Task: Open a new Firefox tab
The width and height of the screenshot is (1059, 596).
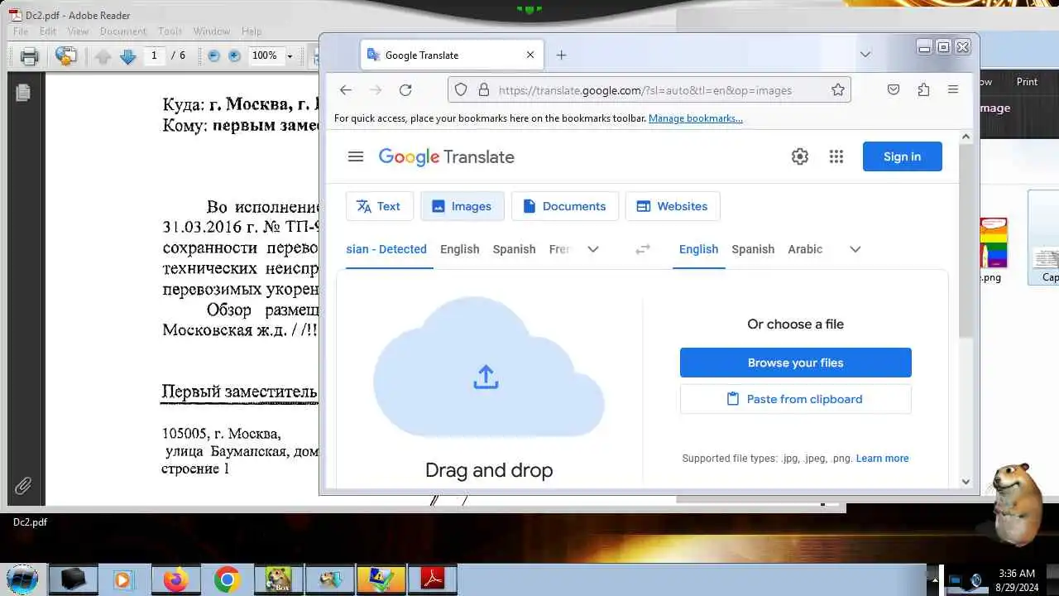Action: [561, 55]
